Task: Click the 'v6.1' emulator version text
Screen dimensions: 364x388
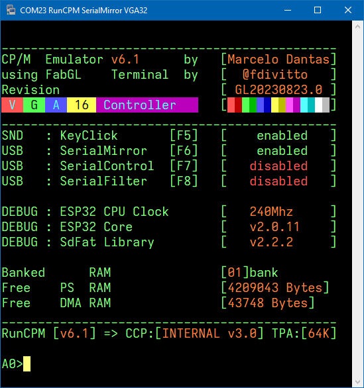Action: pos(125,60)
